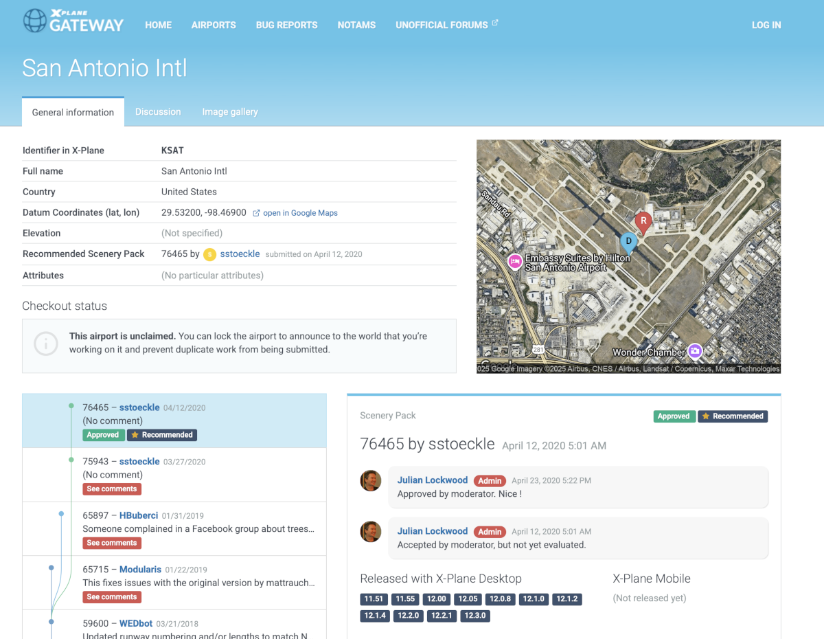Click version tag 12.1.0
The height and width of the screenshot is (639, 824).
click(534, 599)
